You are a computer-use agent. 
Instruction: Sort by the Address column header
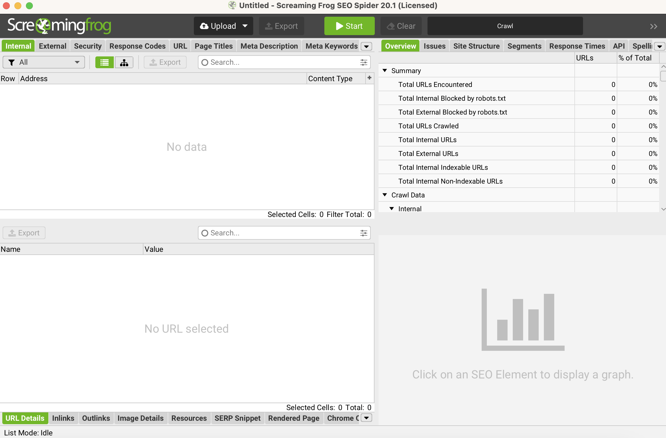[x=163, y=79]
